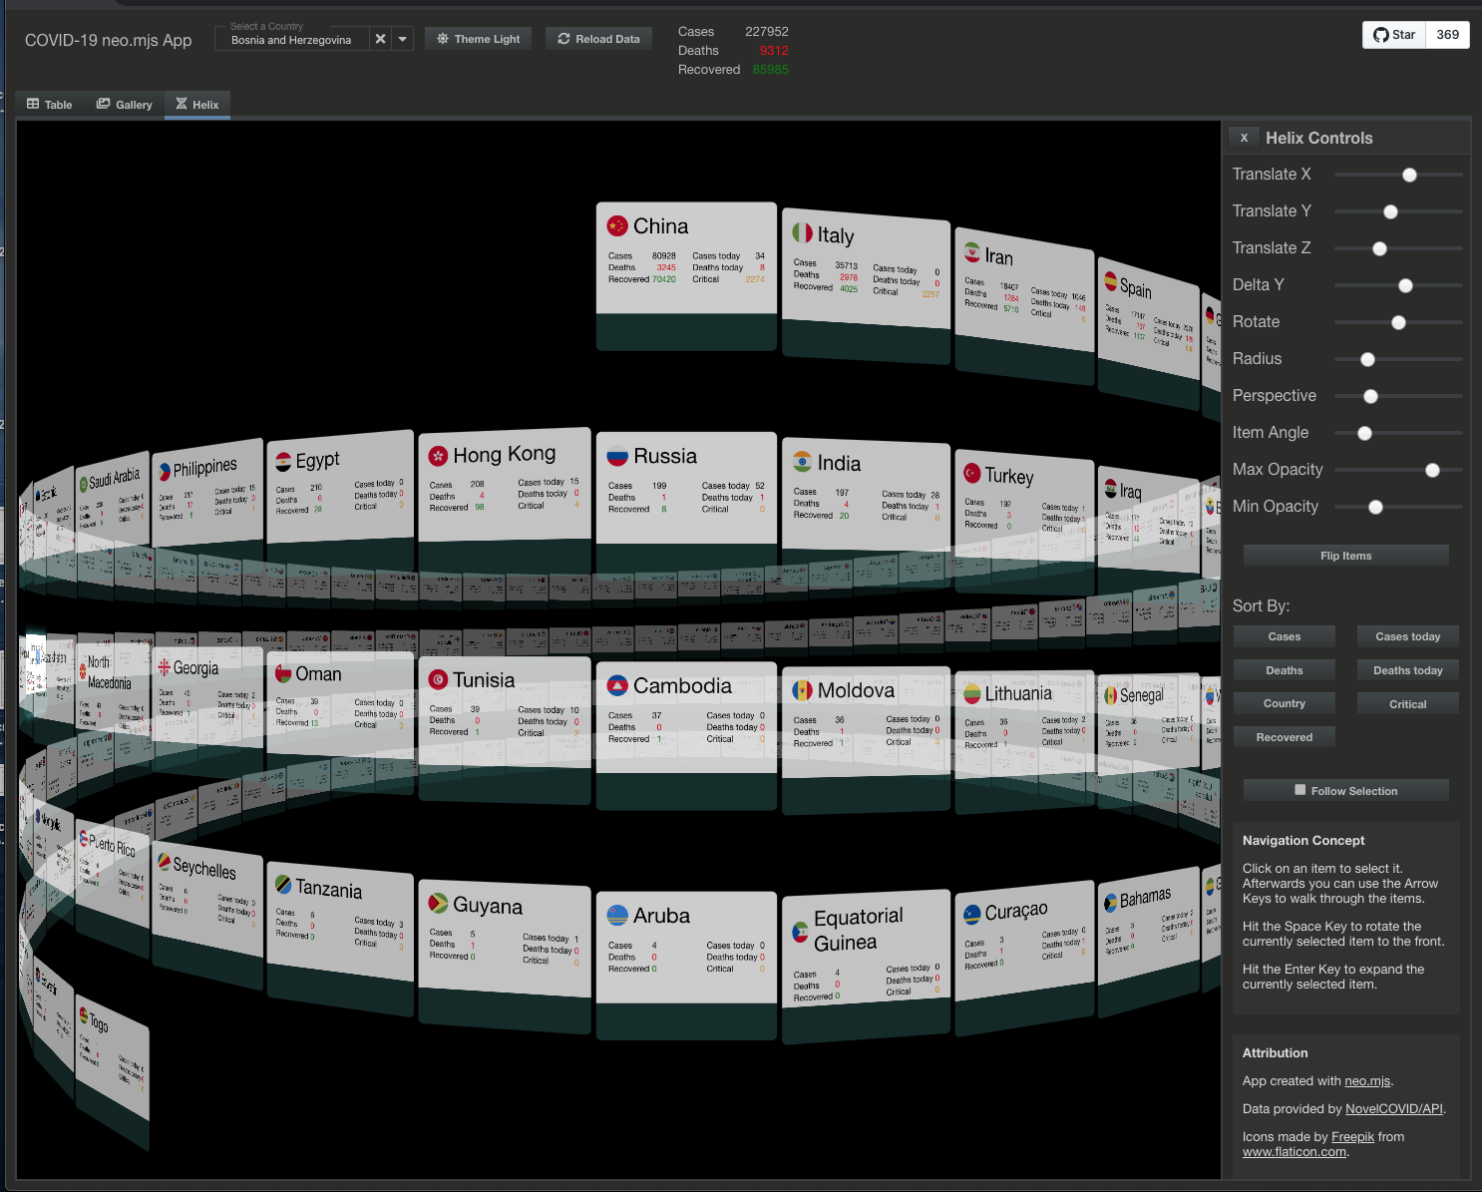Sort helix by Recovered

(x=1285, y=737)
